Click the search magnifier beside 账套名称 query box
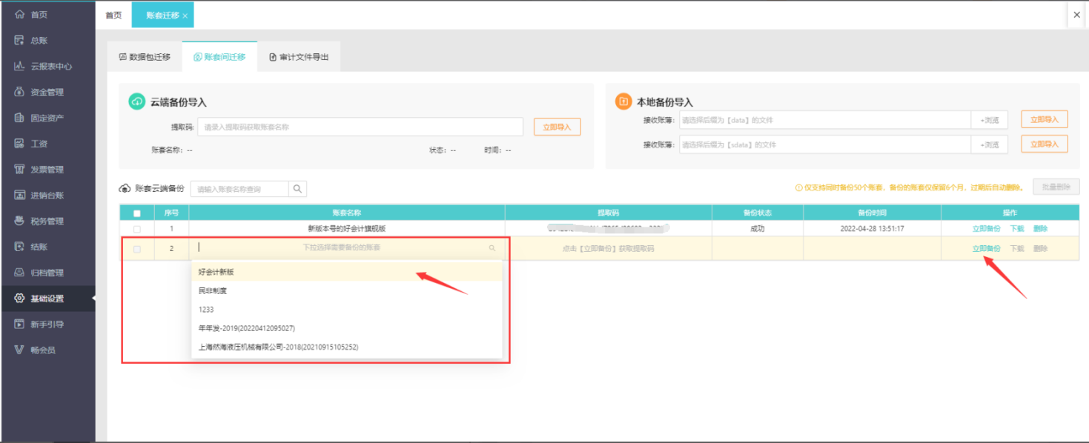This screenshot has height=443, width=1089. coord(297,189)
